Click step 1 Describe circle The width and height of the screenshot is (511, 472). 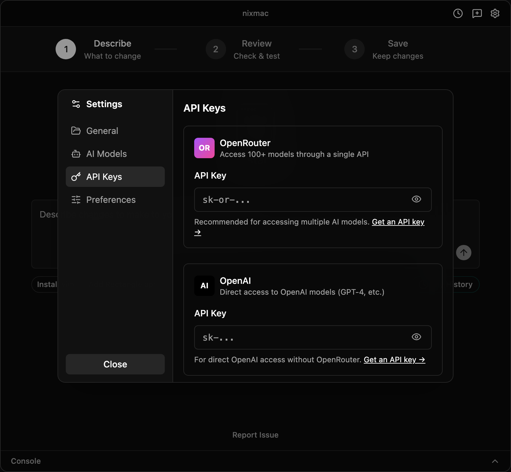66,49
